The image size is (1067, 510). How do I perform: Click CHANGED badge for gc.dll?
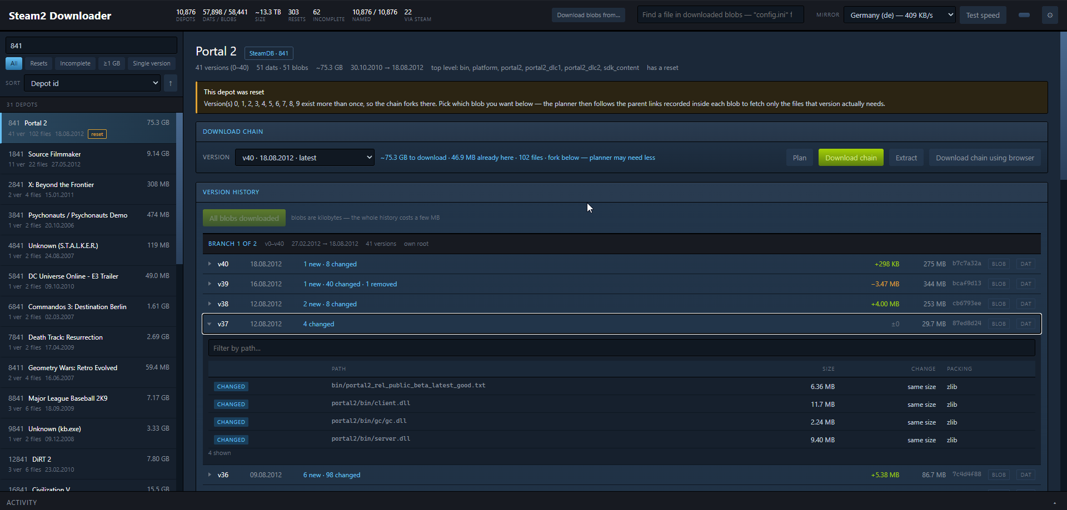pyautogui.click(x=231, y=422)
